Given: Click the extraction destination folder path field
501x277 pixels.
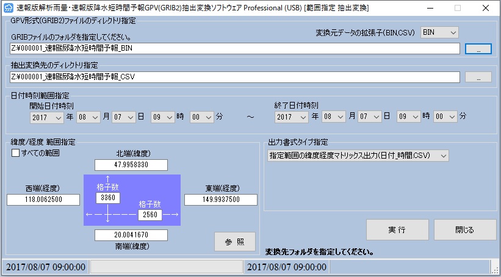Looking at the screenshot, I should [x=234, y=77].
